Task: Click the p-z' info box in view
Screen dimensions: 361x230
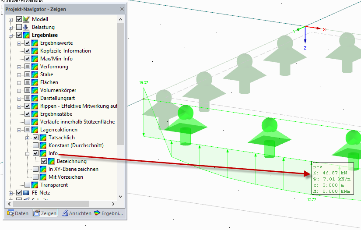Action: coord(333,178)
